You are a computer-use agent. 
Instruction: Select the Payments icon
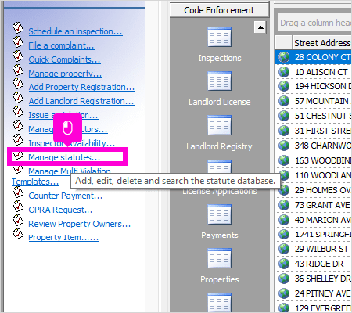click(219, 214)
